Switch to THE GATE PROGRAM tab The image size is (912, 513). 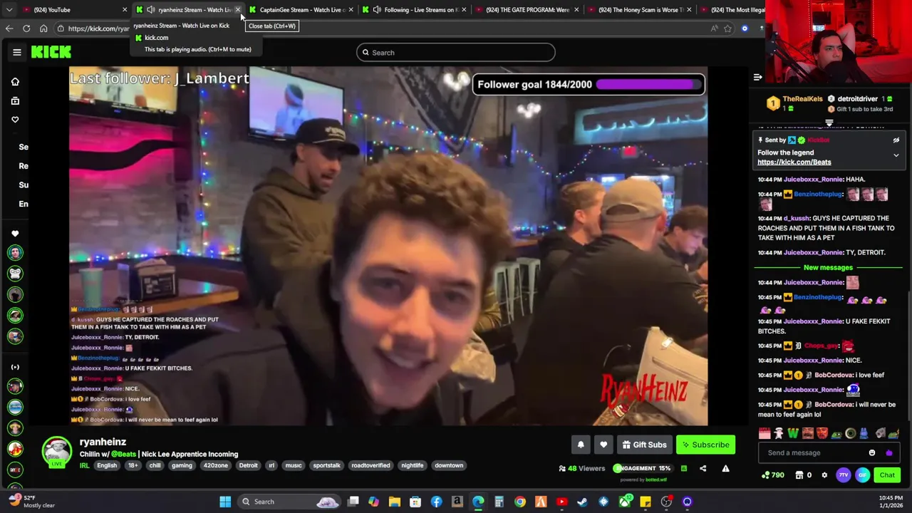coord(526,10)
